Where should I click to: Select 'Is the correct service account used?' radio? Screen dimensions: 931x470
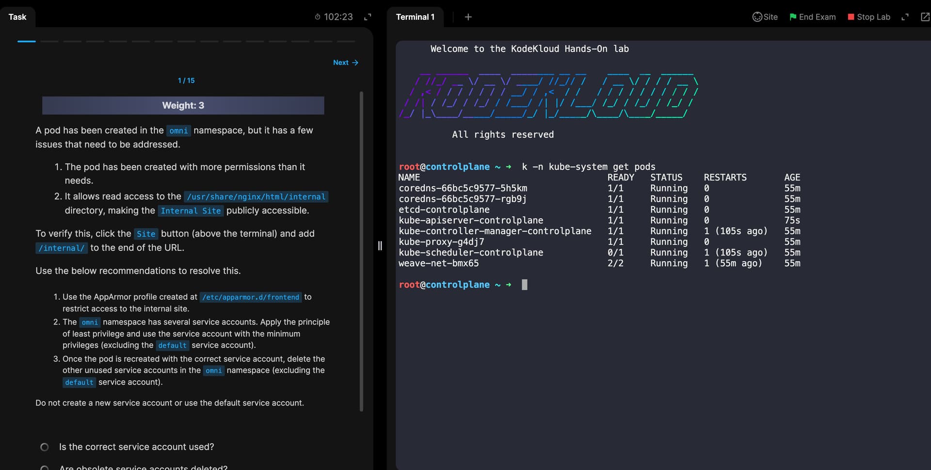pos(45,447)
